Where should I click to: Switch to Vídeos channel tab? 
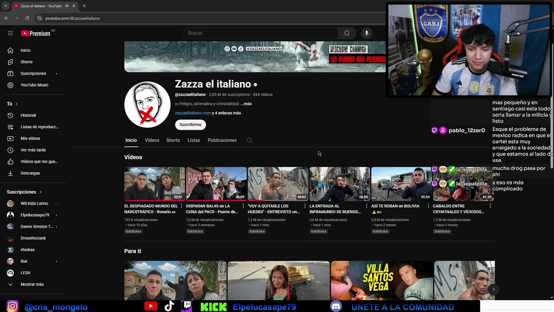pyautogui.click(x=152, y=140)
